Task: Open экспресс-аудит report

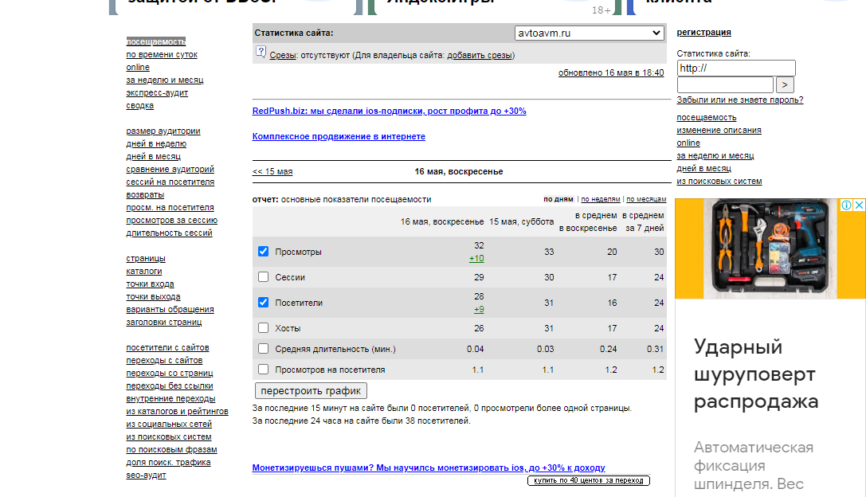Action: (x=157, y=92)
